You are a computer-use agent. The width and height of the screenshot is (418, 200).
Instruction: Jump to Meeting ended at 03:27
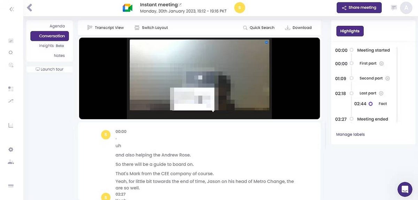click(362, 119)
